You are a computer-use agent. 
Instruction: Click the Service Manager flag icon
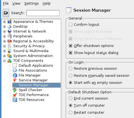(x=15, y=80)
